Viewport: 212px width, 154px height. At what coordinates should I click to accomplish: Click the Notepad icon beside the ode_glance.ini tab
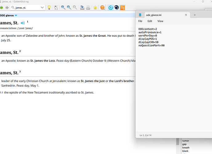tap(140, 15)
